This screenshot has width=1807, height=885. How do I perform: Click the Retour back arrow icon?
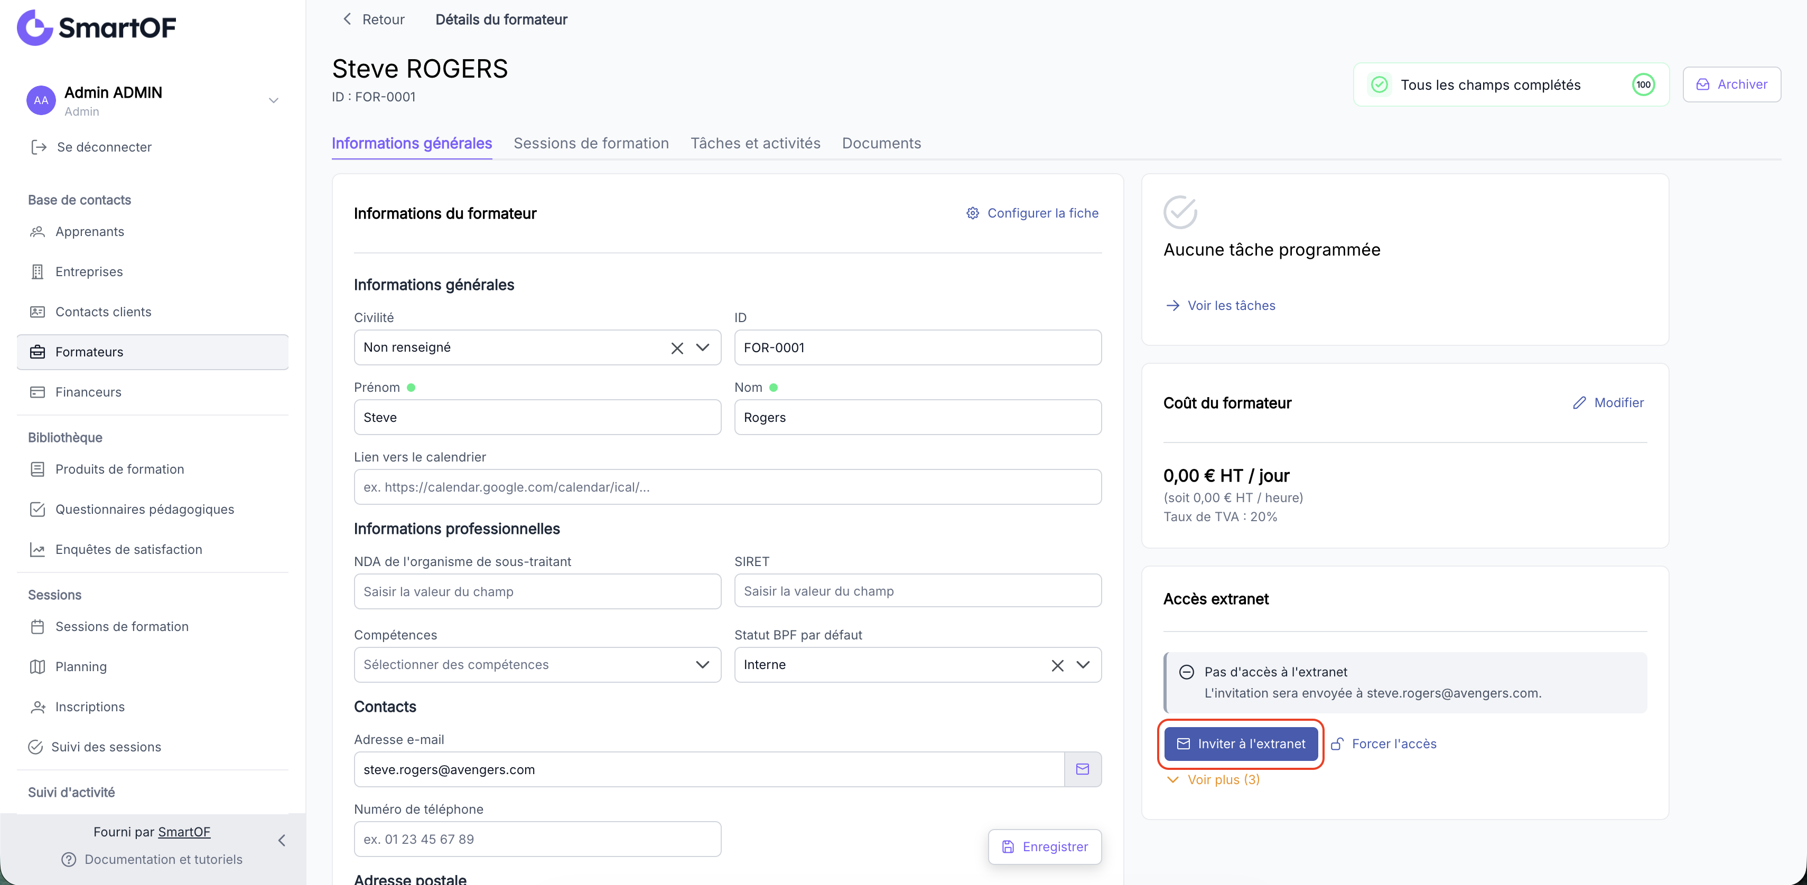coord(347,19)
